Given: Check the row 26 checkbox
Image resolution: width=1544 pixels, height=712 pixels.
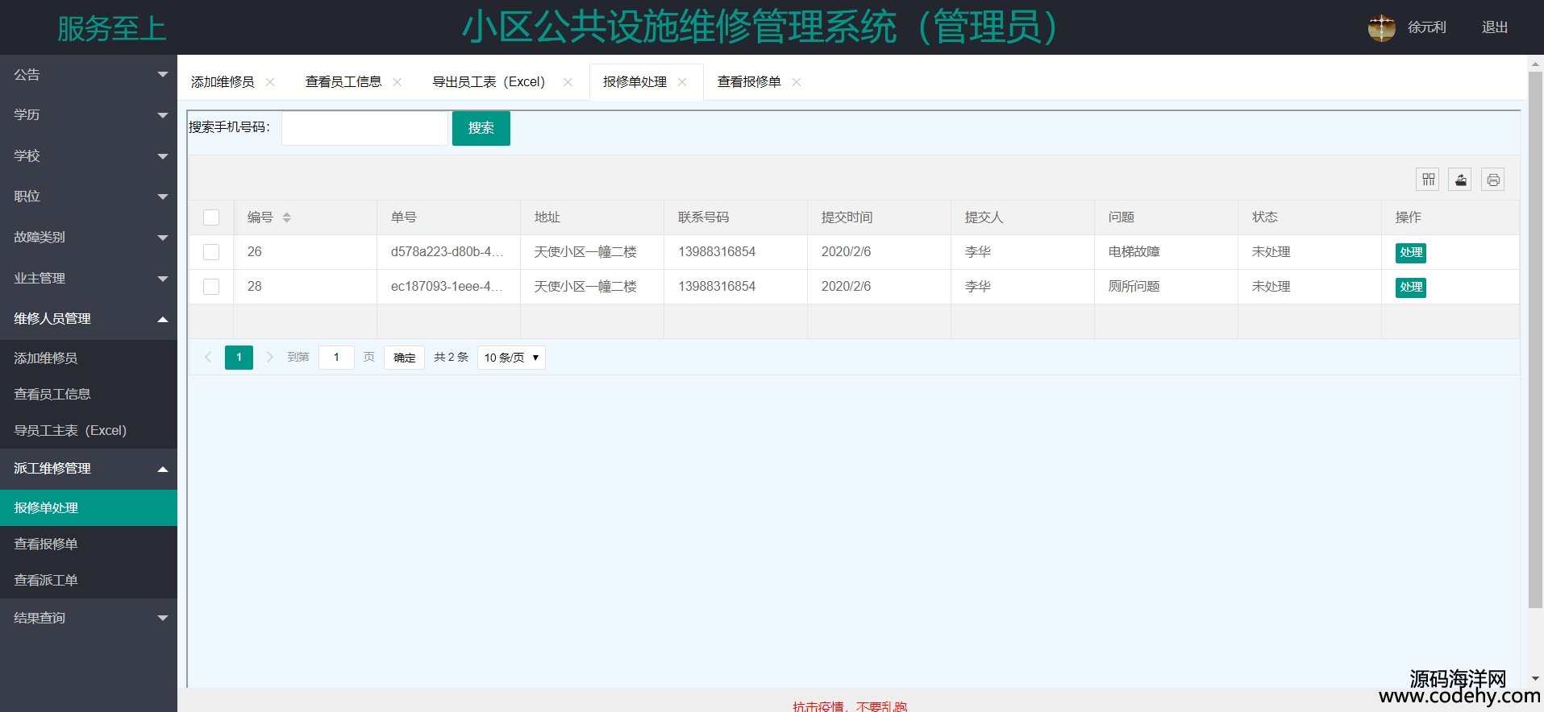Looking at the screenshot, I should click(211, 252).
